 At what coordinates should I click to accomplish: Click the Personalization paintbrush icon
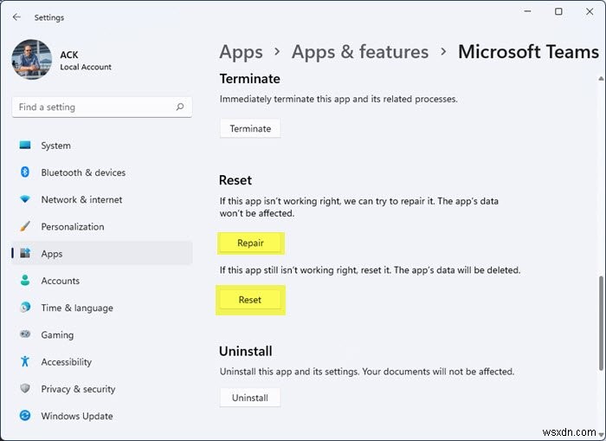(x=25, y=226)
